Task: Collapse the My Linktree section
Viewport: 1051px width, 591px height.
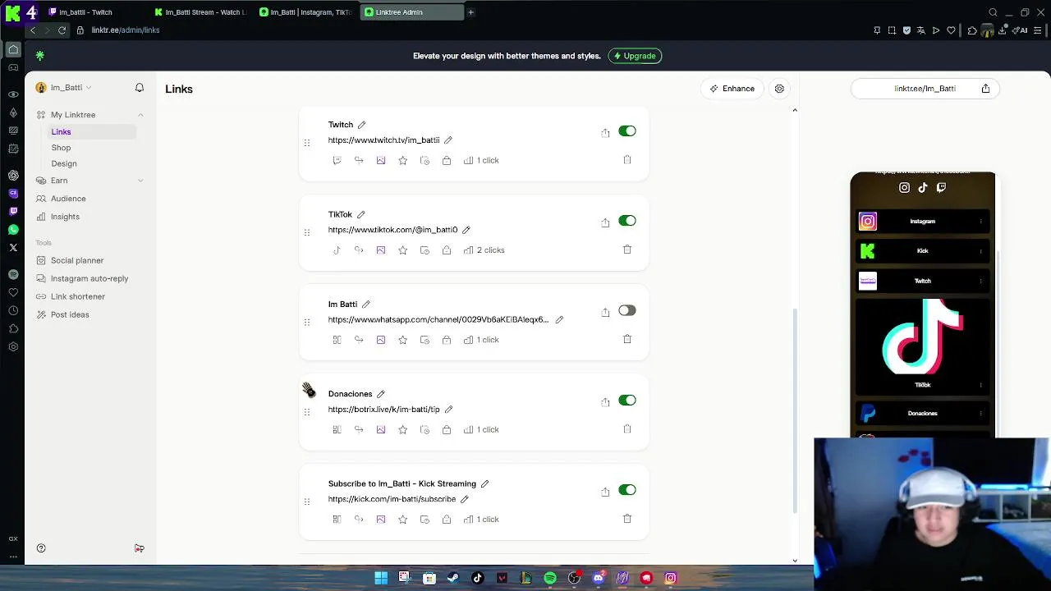Action: pos(140,115)
